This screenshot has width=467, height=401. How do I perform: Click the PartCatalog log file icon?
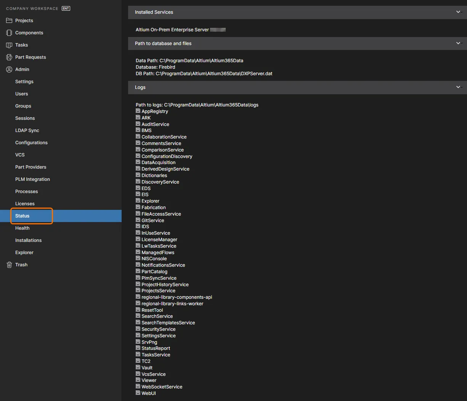138,271
